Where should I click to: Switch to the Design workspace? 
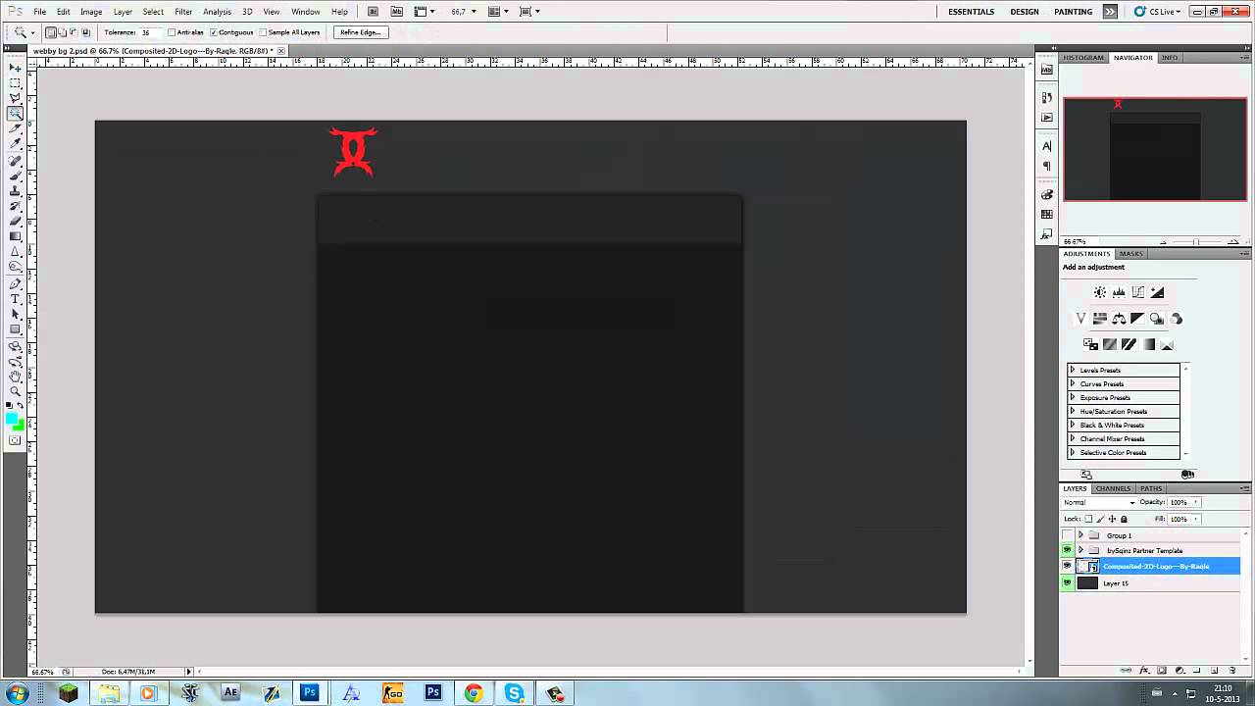[1025, 12]
